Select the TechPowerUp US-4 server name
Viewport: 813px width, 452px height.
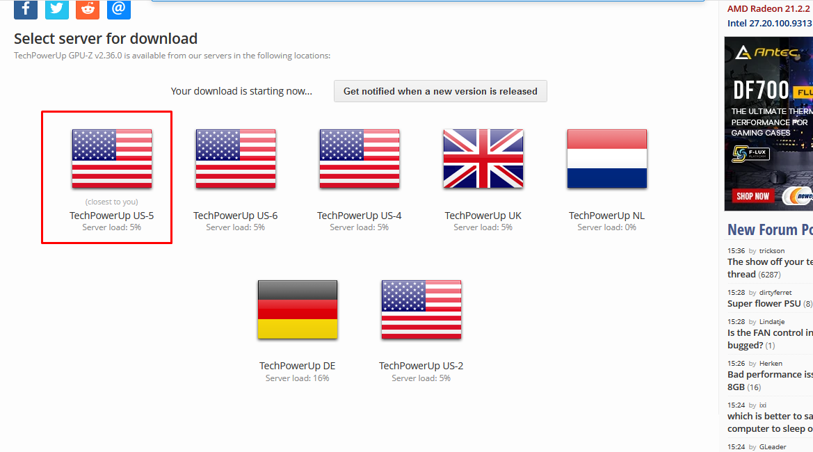(360, 216)
